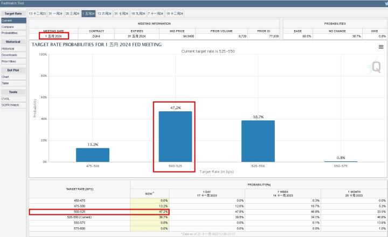Click the 'NO CHANGE' column header
Image resolution: width=388 pixels, height=237 pixels.
337,31
